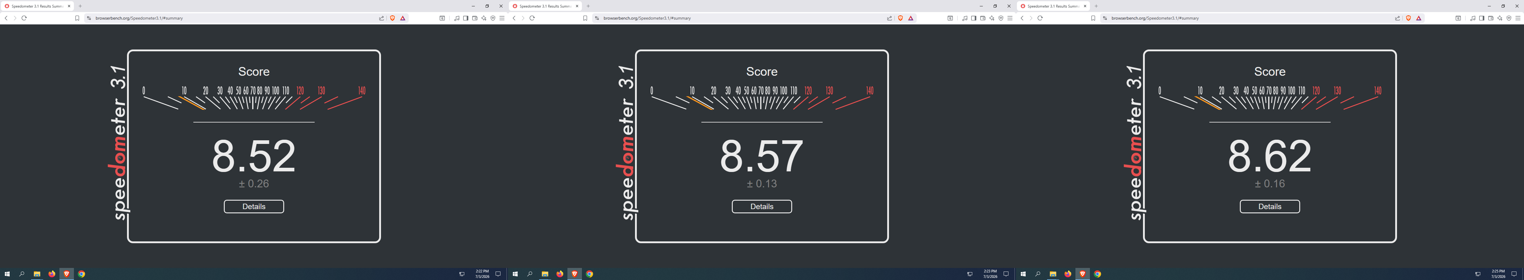Reload the page in the 8.52 window
The image size is (1524, 280).
point(24,18)
